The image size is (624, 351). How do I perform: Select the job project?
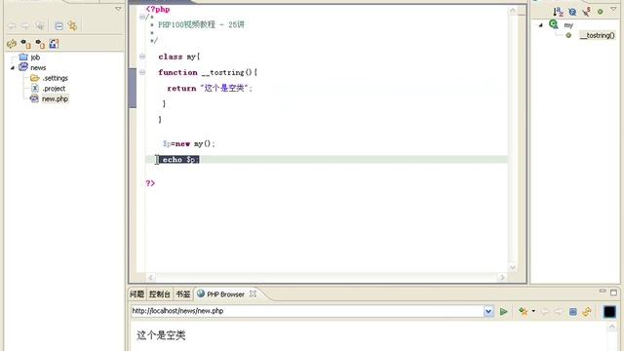click(35, 58)
